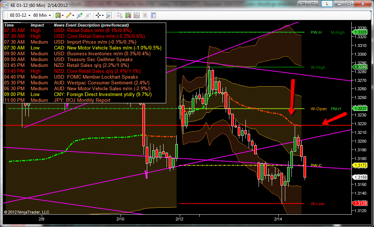Click the PM-H level label
This screenshot has height=227, width=374.
[x=336, y=109]
